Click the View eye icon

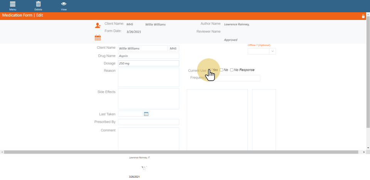[64, 4]
